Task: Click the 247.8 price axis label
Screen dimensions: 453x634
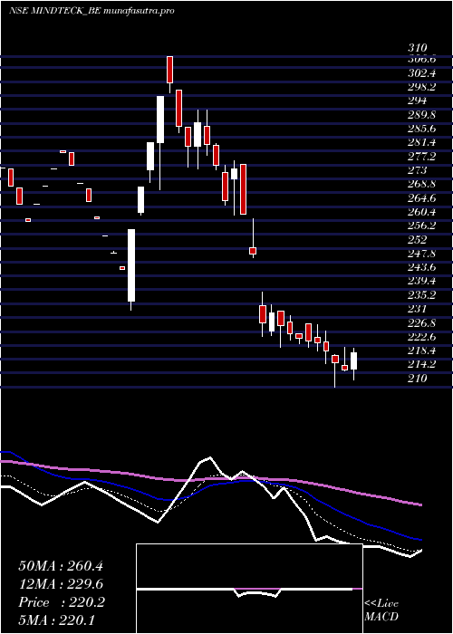Action: click(422, 253)
